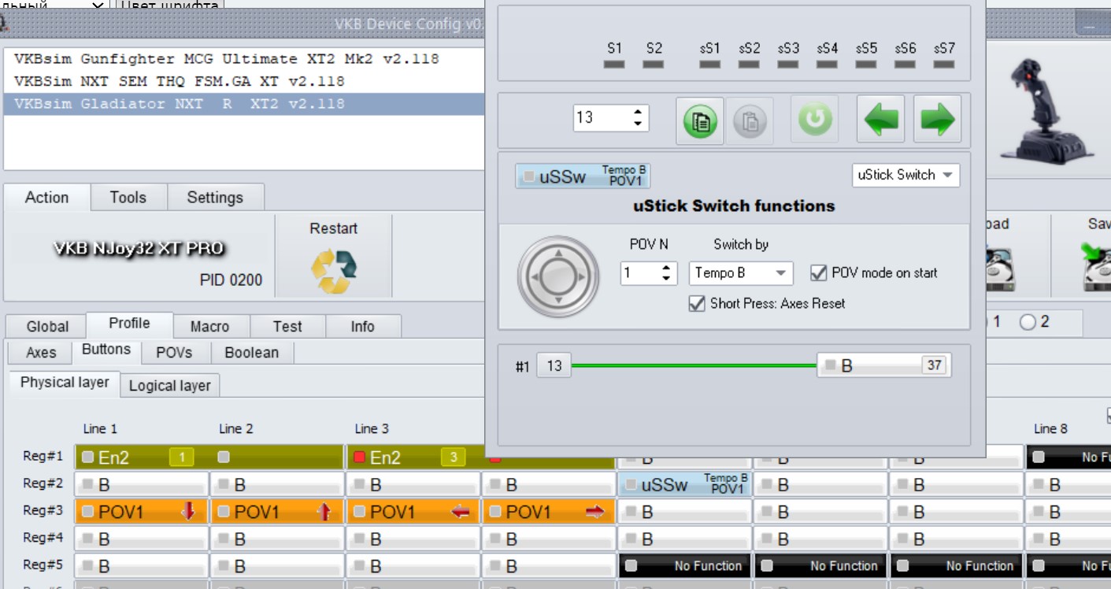Select the Logical layer tab
1111x589 pixels.
(x=170, y=386)
